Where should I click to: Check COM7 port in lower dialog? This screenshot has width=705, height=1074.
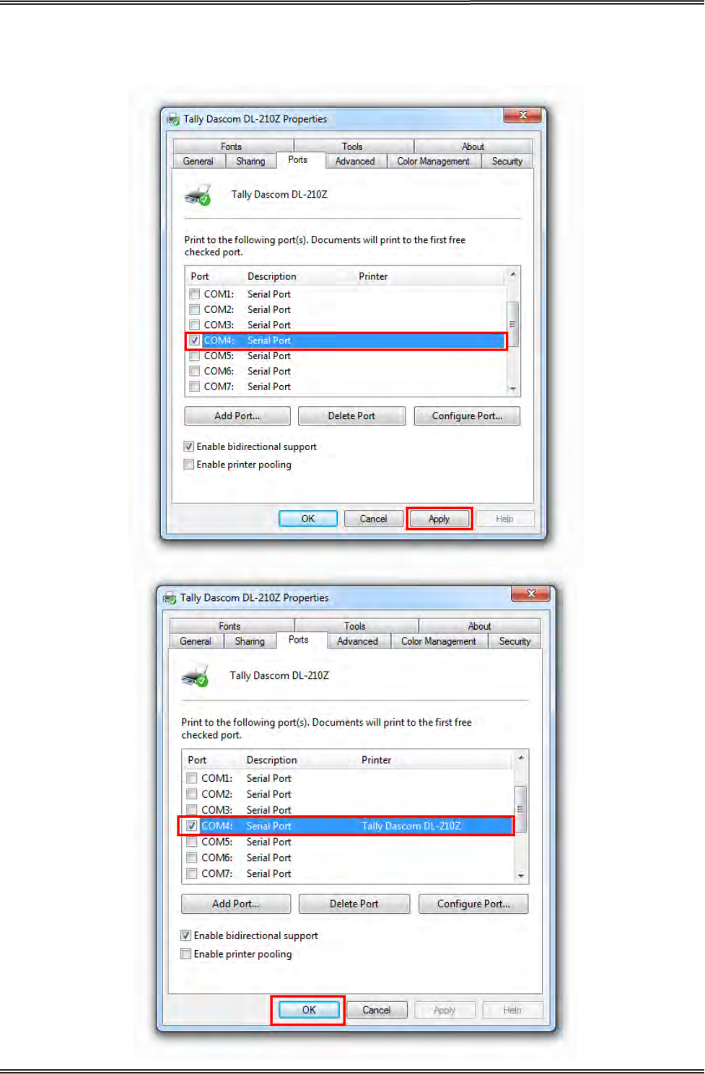click(191, 873)
